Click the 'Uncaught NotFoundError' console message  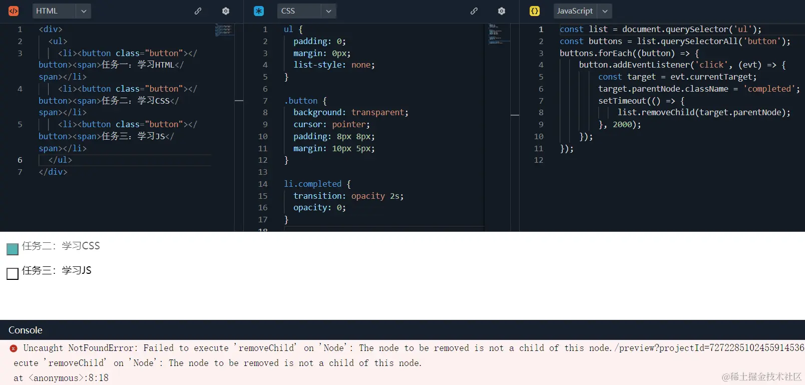pyautogui.click(x=318, y=348)
